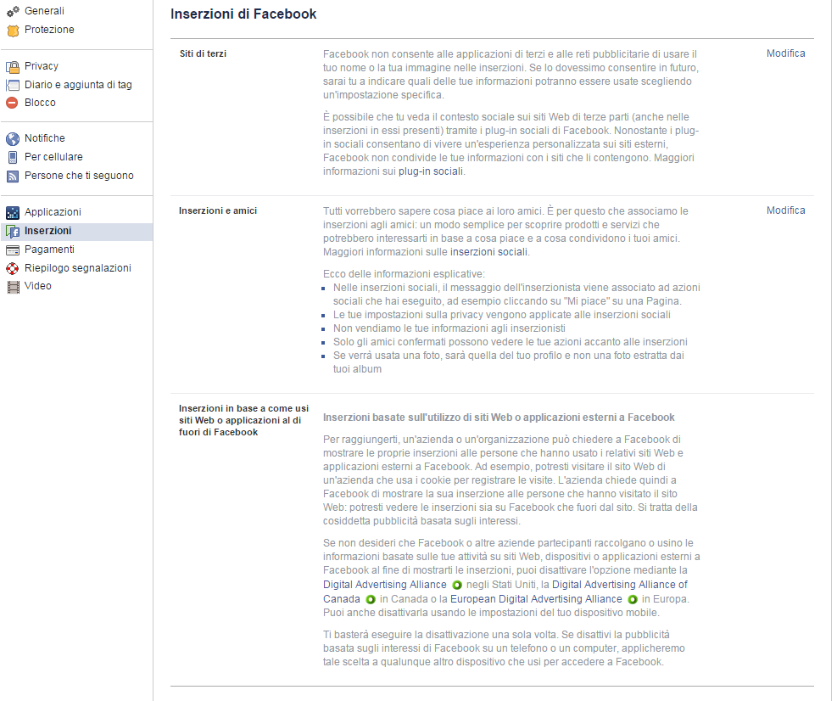Click the Per cellulare phone icon
The height and width of the screenshot is (701, 837).
pos(13,158)
